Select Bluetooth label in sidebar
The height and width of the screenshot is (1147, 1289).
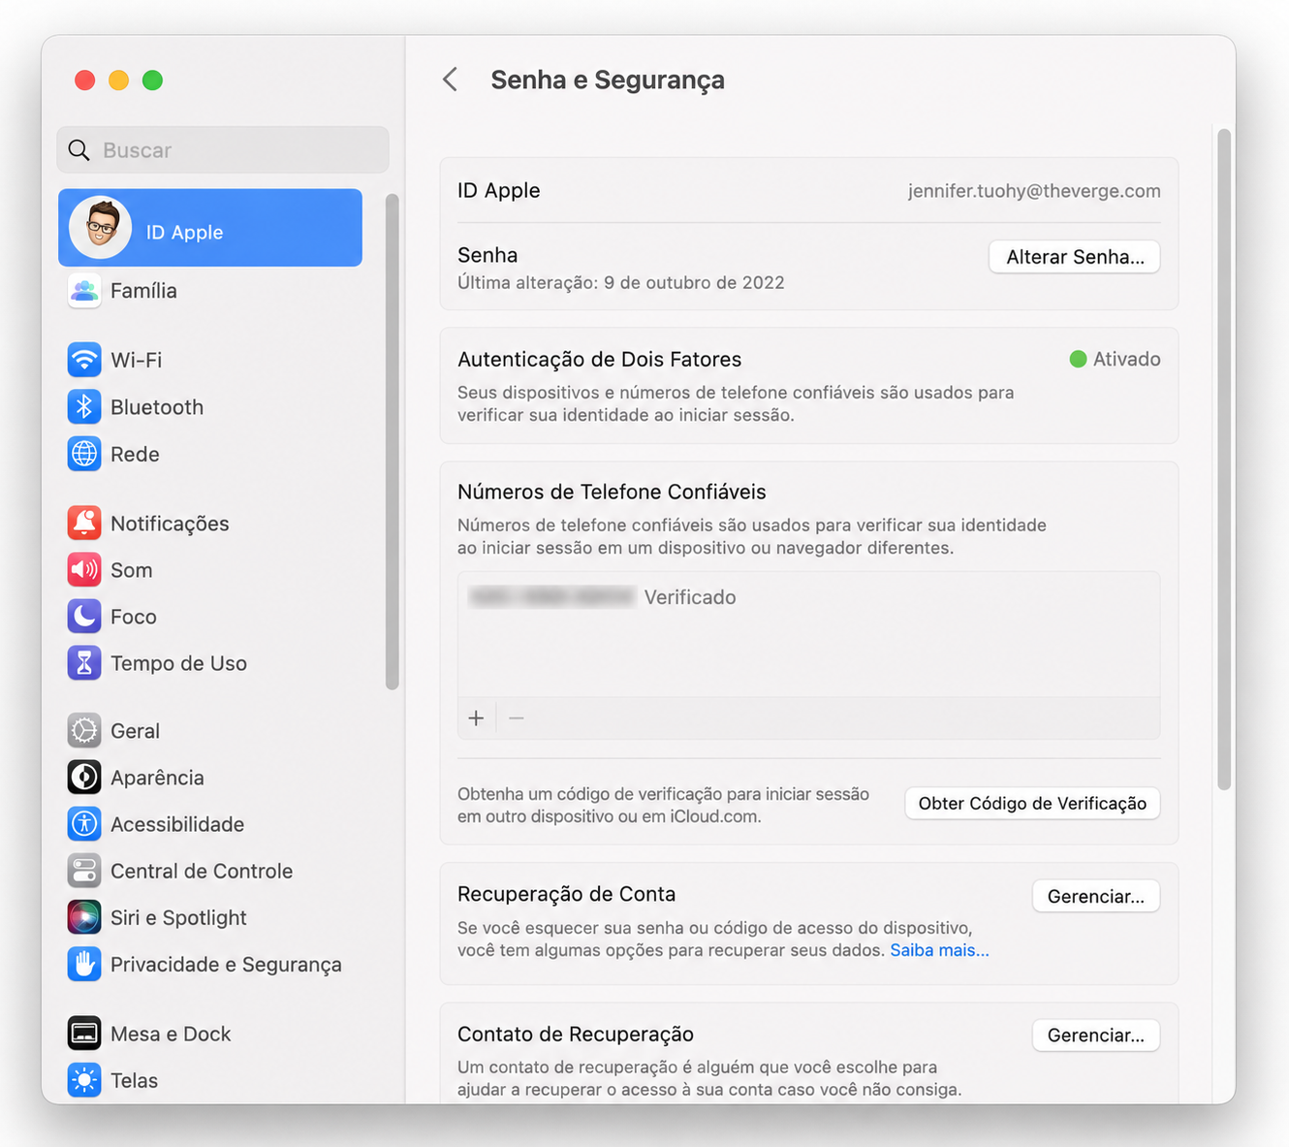157,407
